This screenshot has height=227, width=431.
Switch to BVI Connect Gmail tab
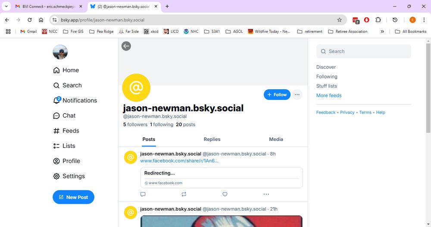tap(49, 6)
